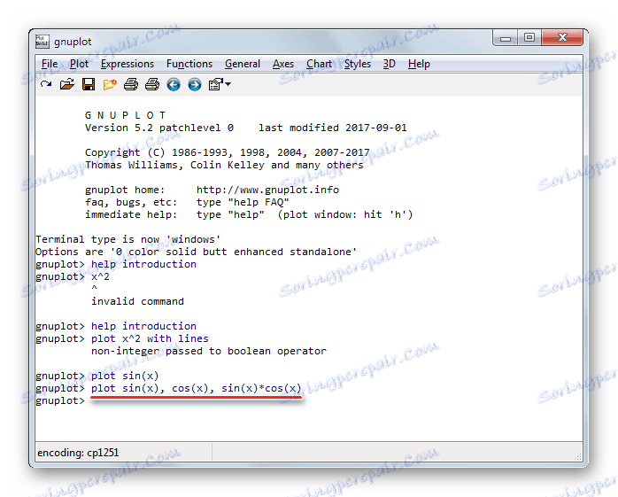Maximize the gnuplot window
618x497 pixels.
pos(529,38)
